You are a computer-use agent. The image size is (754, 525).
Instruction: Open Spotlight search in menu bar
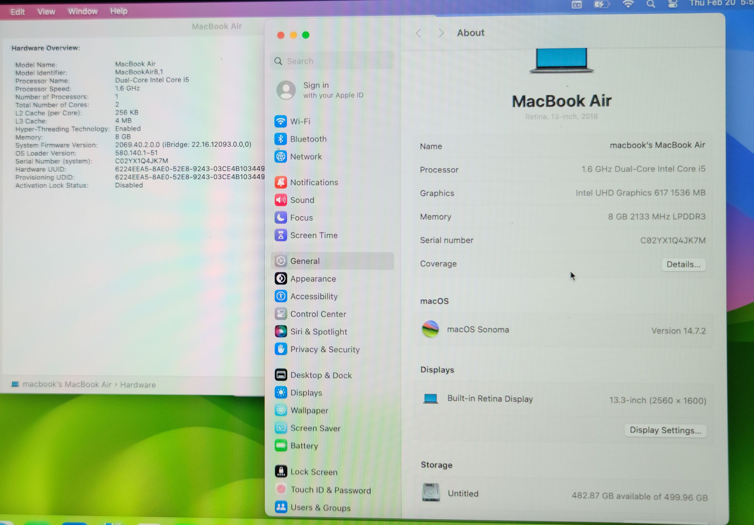click(x=651, y=4)
